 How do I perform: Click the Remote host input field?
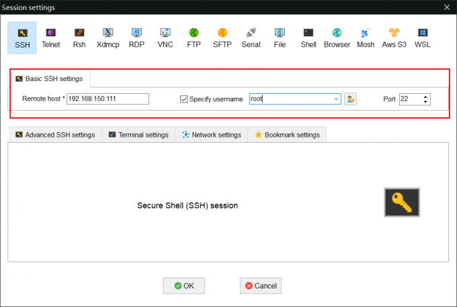point(108,99)
